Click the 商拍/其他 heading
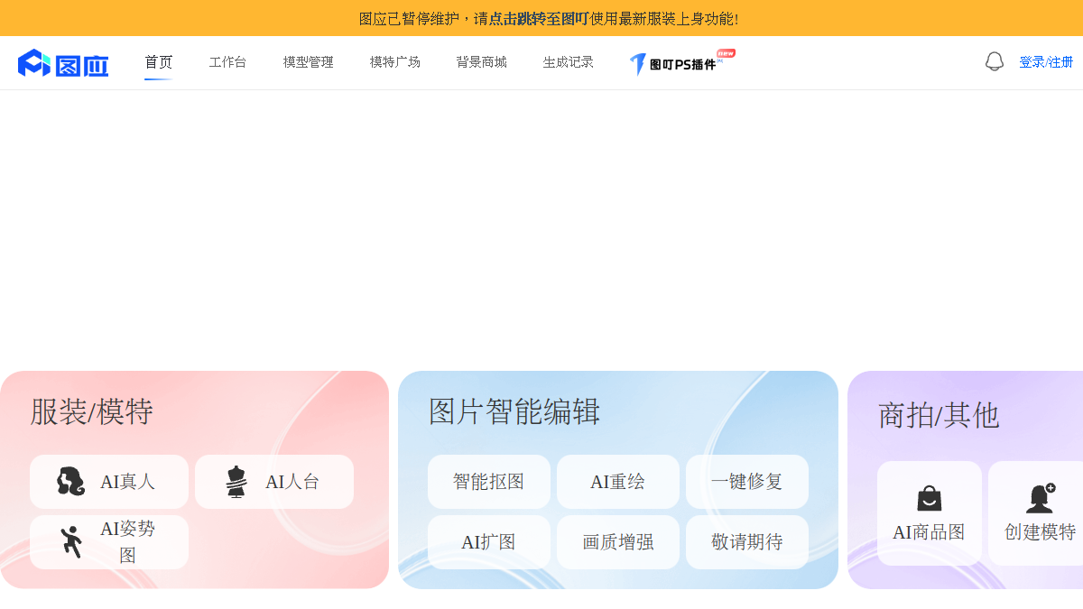The image size is (1083, 609). 939,415
